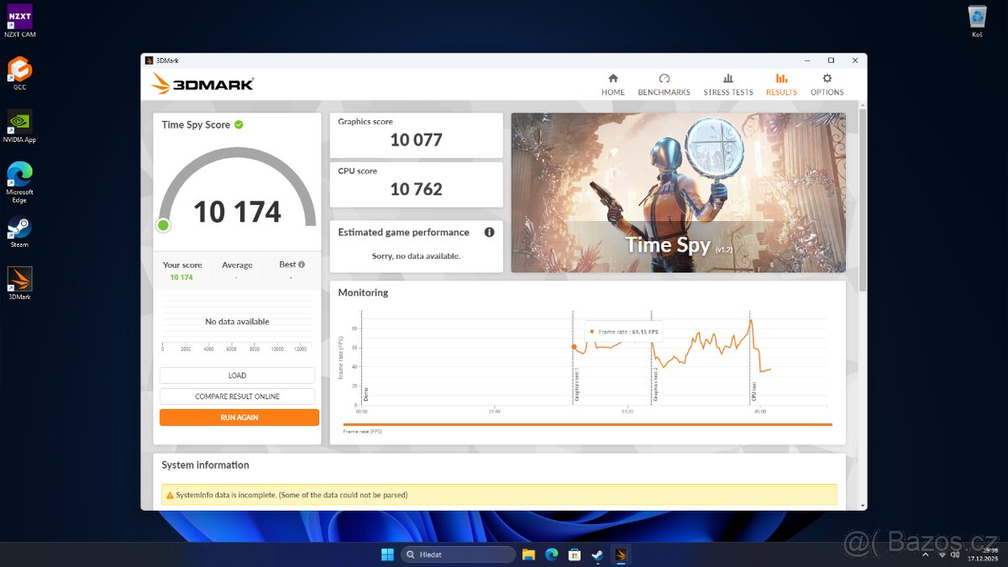The image size is (1008, 567).
Task: Click COMPARE RESULT ONLINE
Action: (238, 396)
